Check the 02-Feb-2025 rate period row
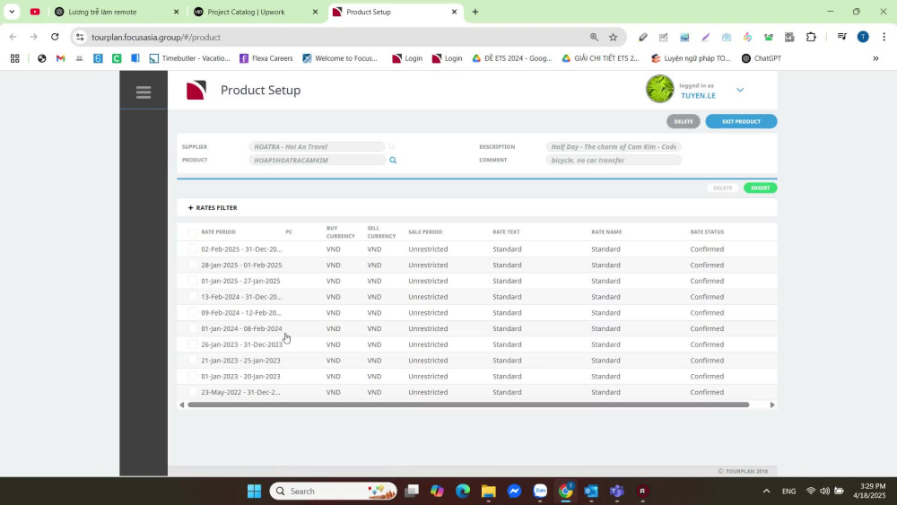Viewport: 897px width, 505px height. tap(193, 248)
